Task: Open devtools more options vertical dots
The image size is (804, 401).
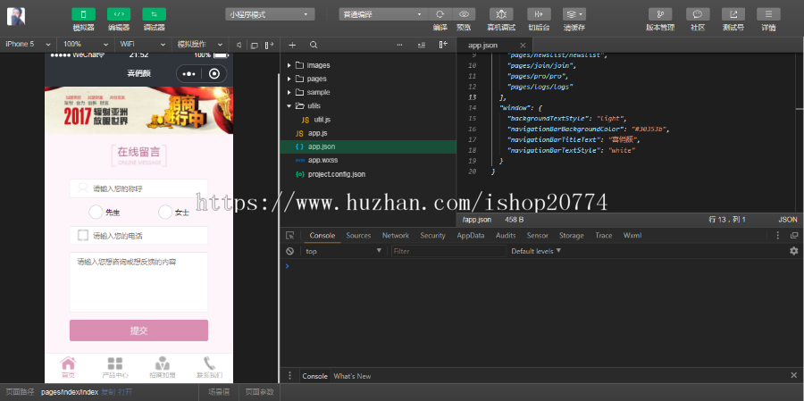Action: [x=778, y=236]
